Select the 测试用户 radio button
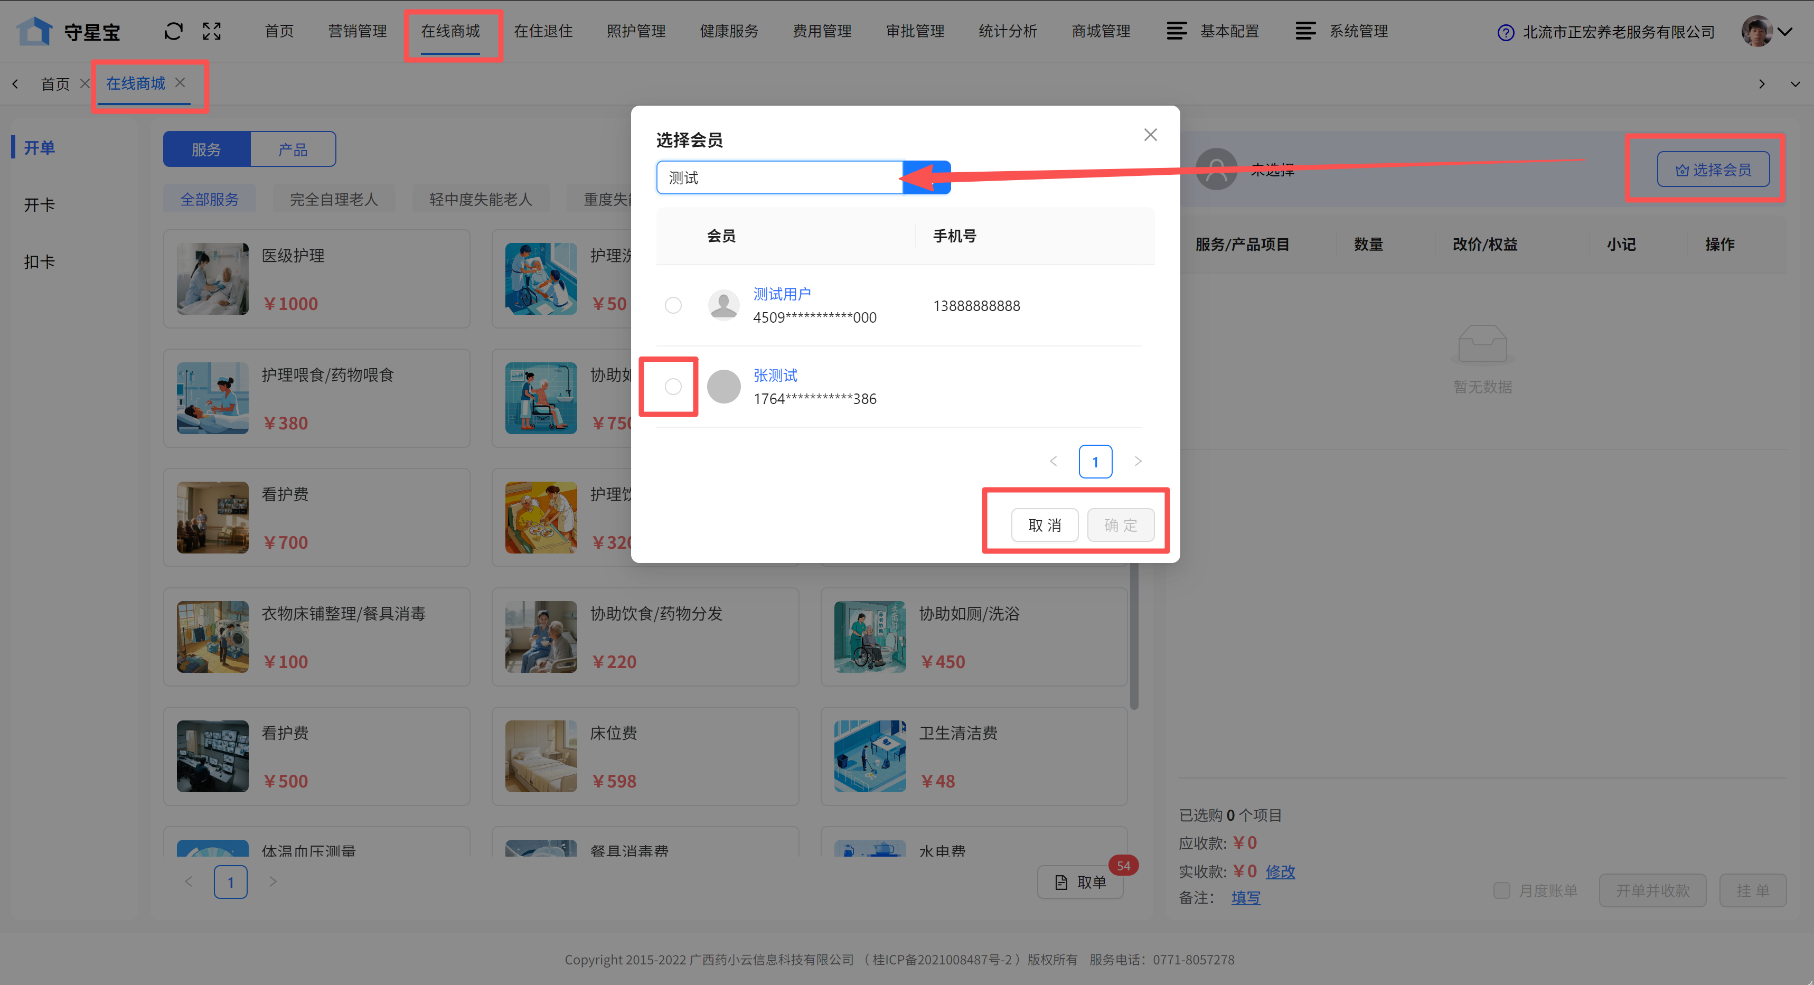 [672, 305]
